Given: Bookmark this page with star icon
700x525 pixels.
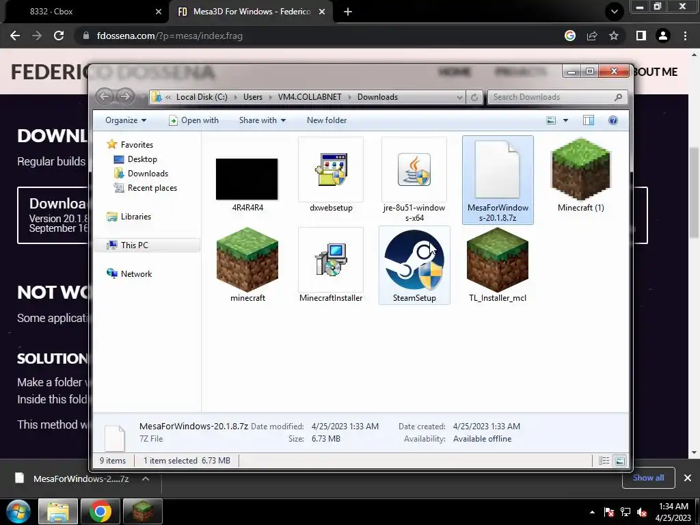Looking at the screenshot, I should pyautogui.click(x=614, y=36).
